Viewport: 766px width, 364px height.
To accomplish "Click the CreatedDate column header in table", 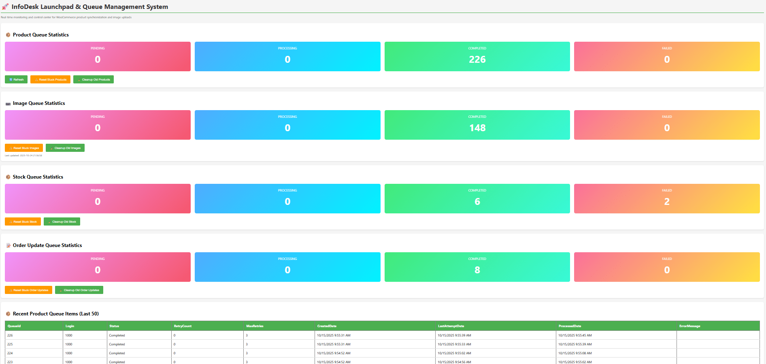I will [x=327, y=326].
